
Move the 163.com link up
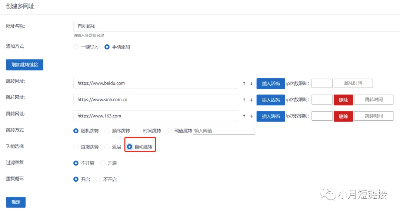tap(244, 116)
